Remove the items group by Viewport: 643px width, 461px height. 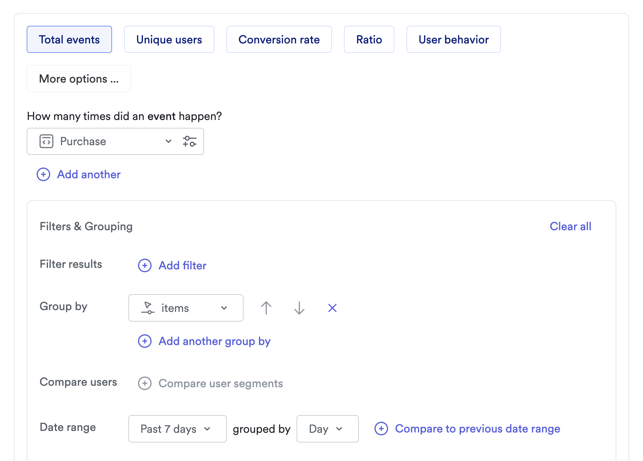(332, 308)
